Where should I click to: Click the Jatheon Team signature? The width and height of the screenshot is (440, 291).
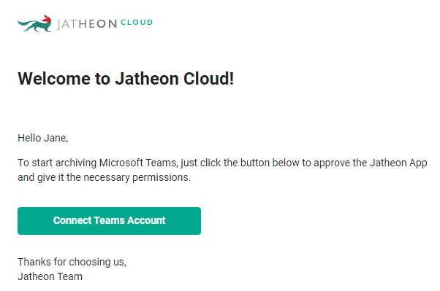(x=50, y=276)
